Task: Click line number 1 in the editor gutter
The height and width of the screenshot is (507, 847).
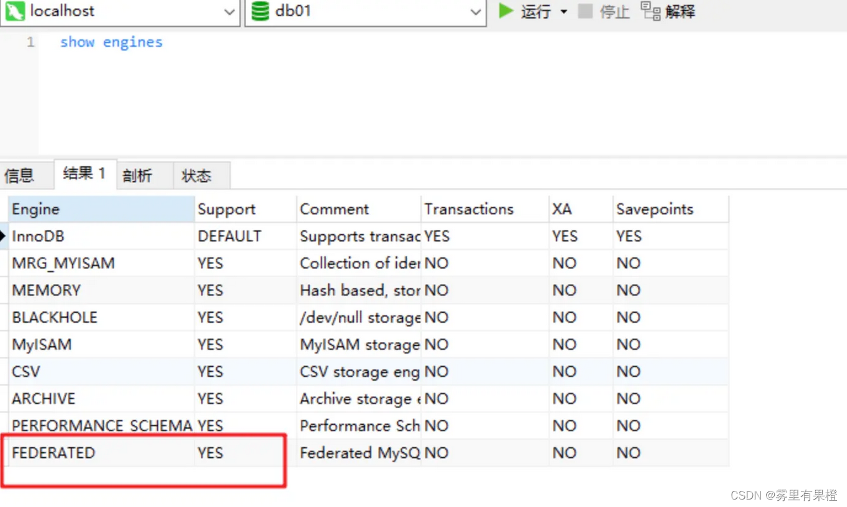Action: point(31,42)
